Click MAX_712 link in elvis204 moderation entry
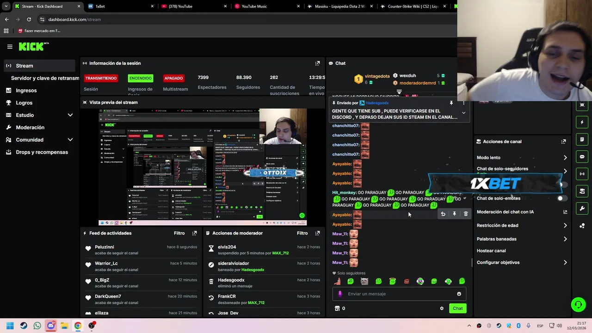The image size is (592, 333). tap(280, 253)
